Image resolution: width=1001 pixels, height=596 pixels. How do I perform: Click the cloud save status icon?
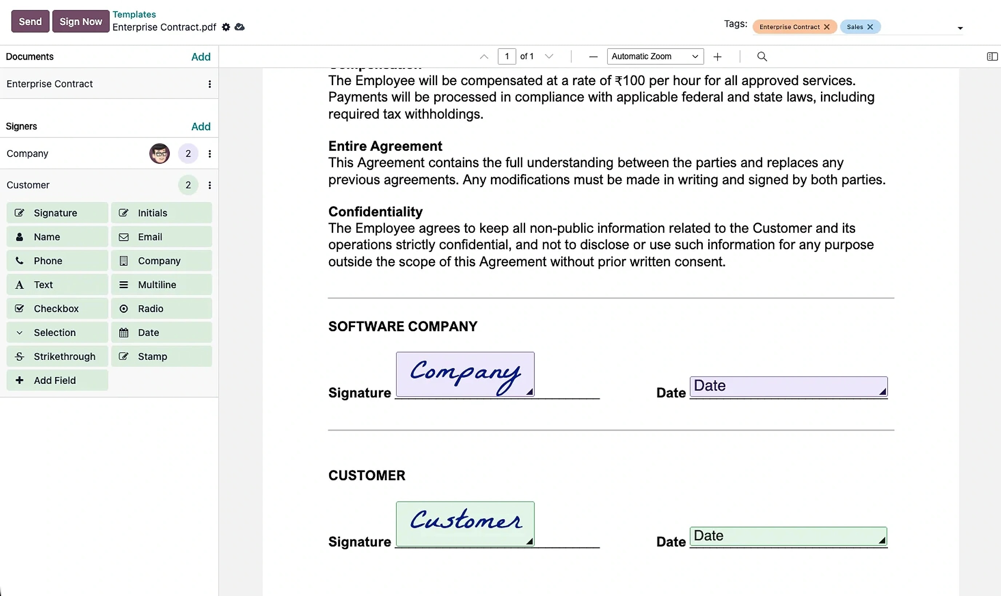pyautogui.click(x=240, y=27)
